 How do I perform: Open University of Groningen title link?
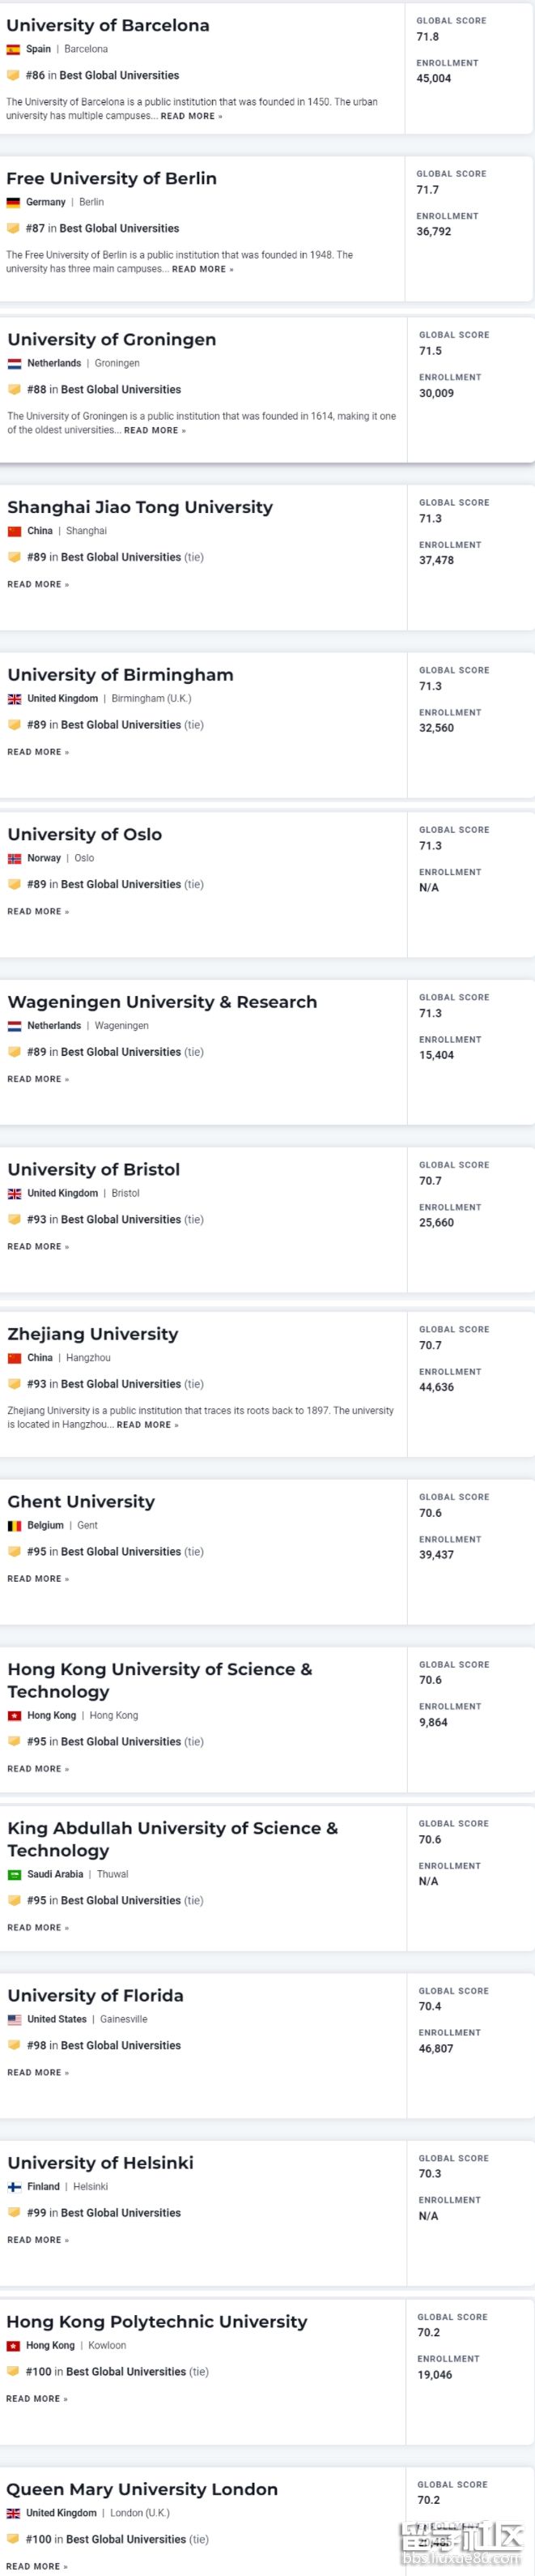[112, 339]
